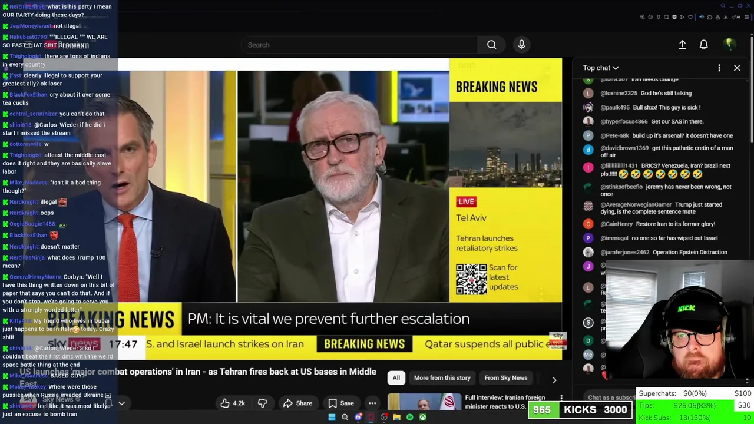Image resolution: width=754 pixels, height=424 pixels.
Task: Show next category chips arrow
Action: tap(554, 380)
